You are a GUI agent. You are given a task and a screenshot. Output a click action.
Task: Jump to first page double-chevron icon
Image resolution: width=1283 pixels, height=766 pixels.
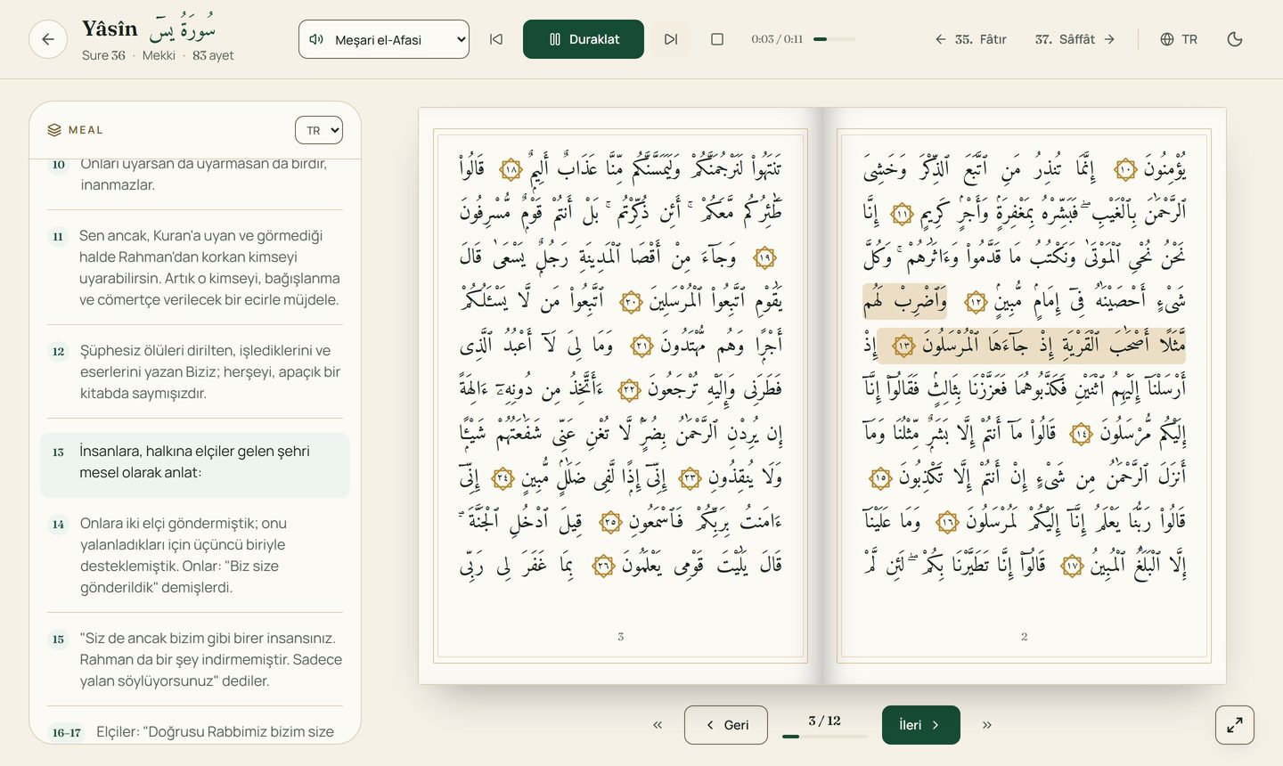[x=658, y=725]
